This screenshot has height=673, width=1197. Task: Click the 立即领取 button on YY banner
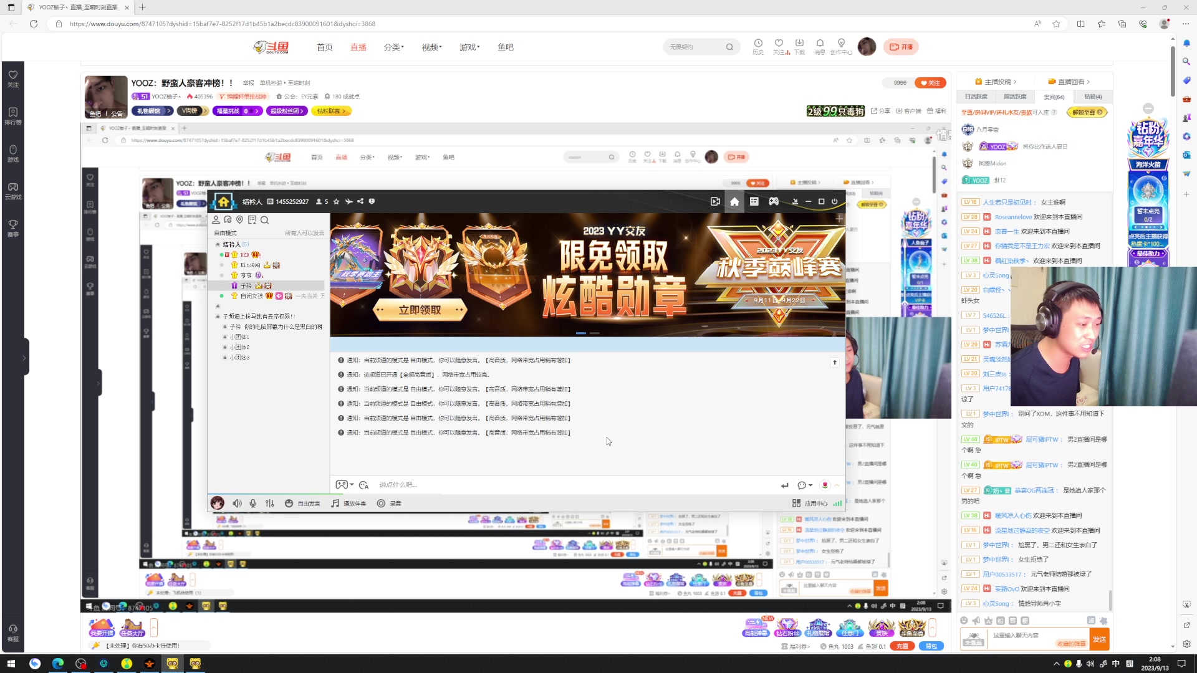420,310
